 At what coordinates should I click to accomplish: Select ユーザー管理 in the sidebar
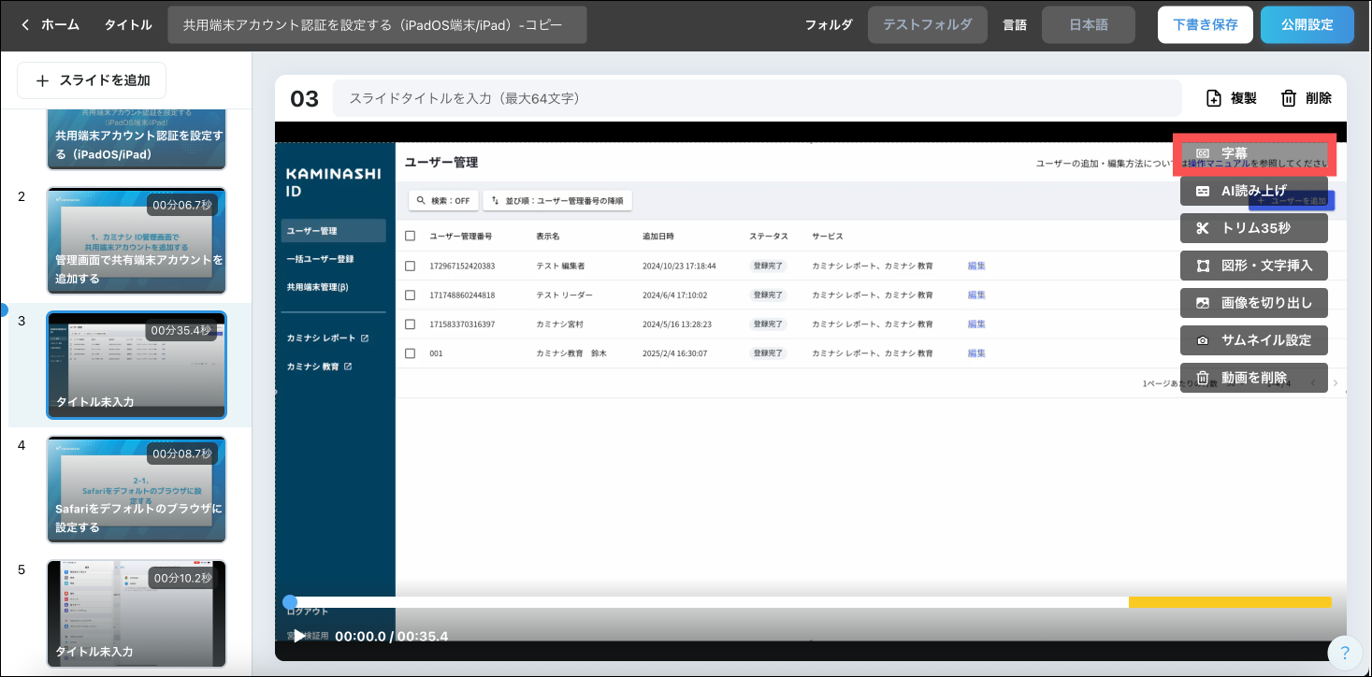[333, 231]
